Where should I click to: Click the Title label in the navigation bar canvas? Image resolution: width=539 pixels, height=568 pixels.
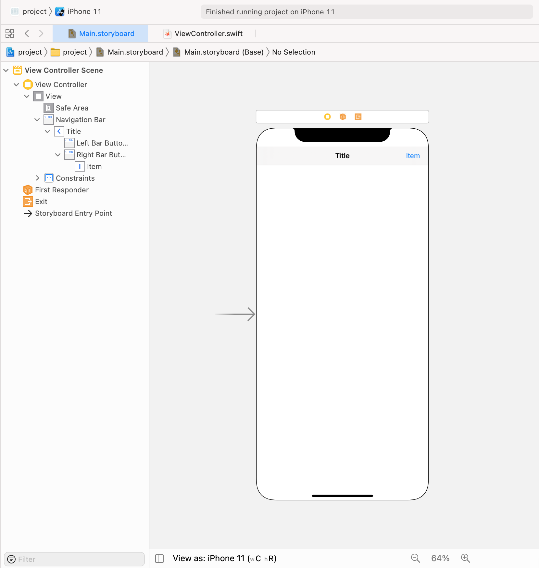point(342,156)
